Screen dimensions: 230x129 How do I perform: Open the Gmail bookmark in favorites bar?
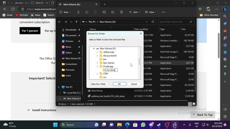[x=8, y=15]
